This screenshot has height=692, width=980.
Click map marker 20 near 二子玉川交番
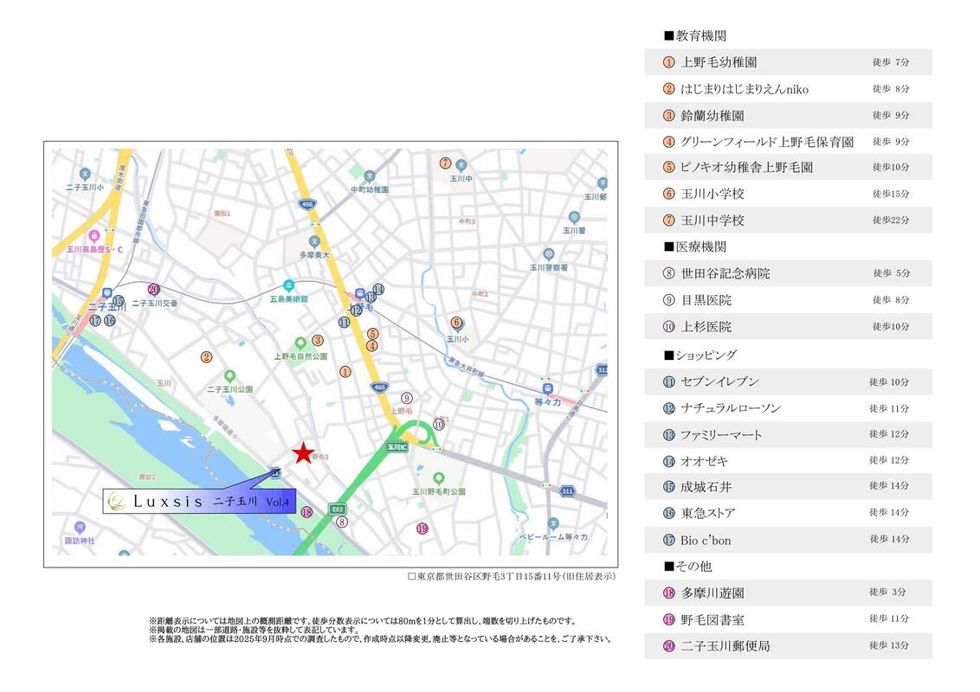click(x=153, y=290)
